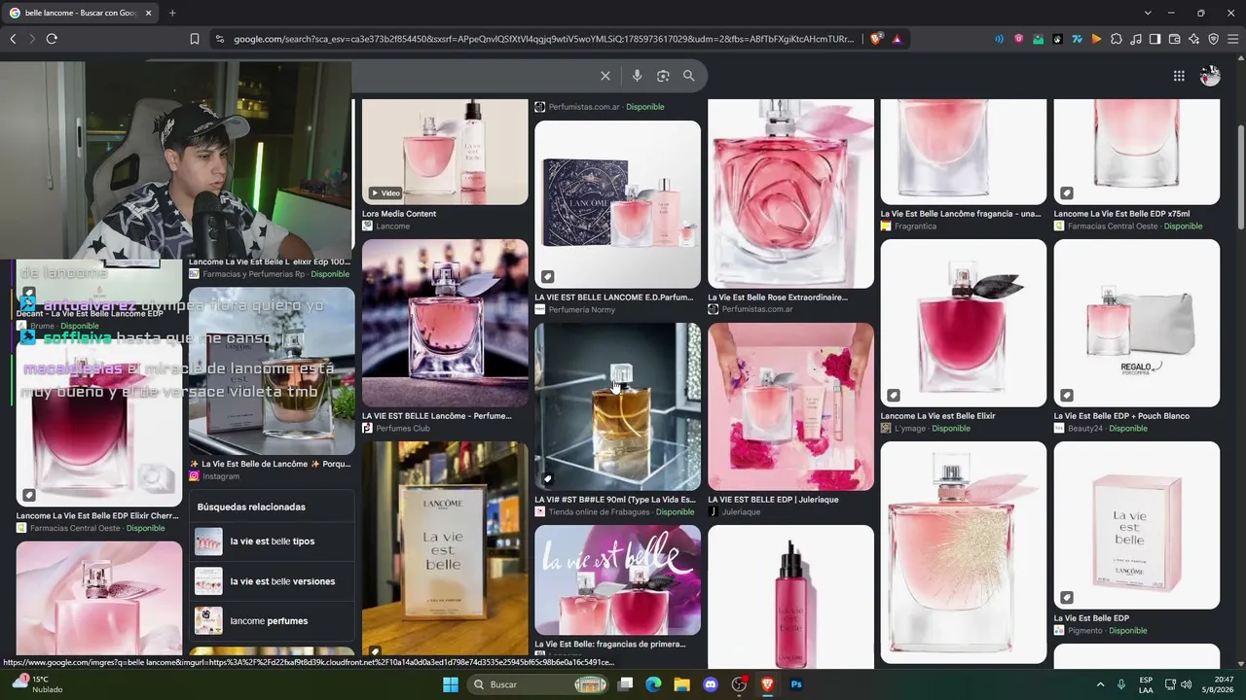Image resolution: width=1246 pixels, height=700 pixels.
Task: Open Photoshop from the taskbar
Action: (x=796, y=684)
